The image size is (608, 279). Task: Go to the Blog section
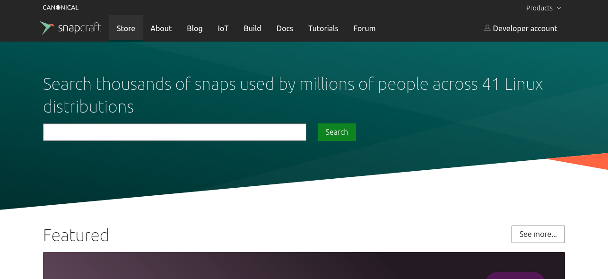[195, 28]
